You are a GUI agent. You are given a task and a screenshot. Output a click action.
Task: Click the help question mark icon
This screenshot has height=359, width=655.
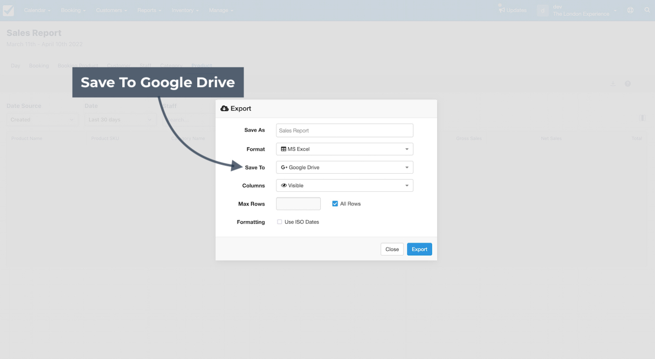point(627,83)
